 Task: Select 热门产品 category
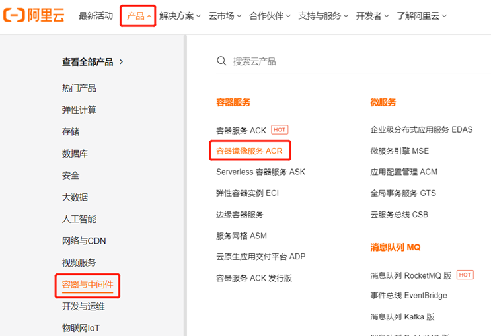[79, 88]
